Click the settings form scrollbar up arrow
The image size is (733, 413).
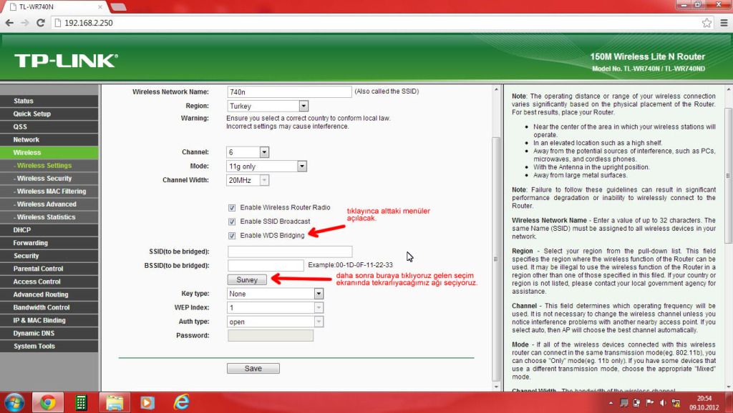point(496,89)
